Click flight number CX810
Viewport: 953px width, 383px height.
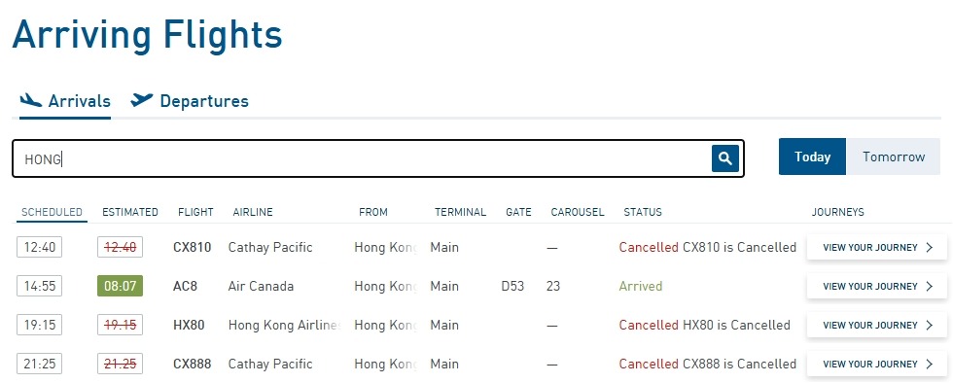(193, 248)
